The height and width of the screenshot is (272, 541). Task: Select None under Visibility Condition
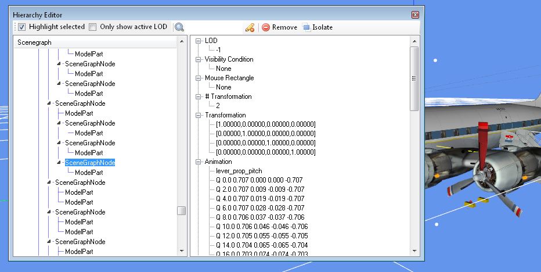[x=223, y=69]
